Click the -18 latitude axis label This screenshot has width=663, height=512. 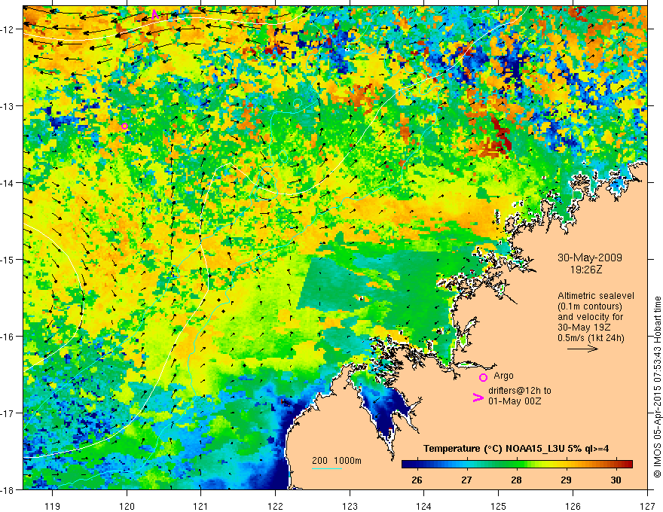click(8, 490)
